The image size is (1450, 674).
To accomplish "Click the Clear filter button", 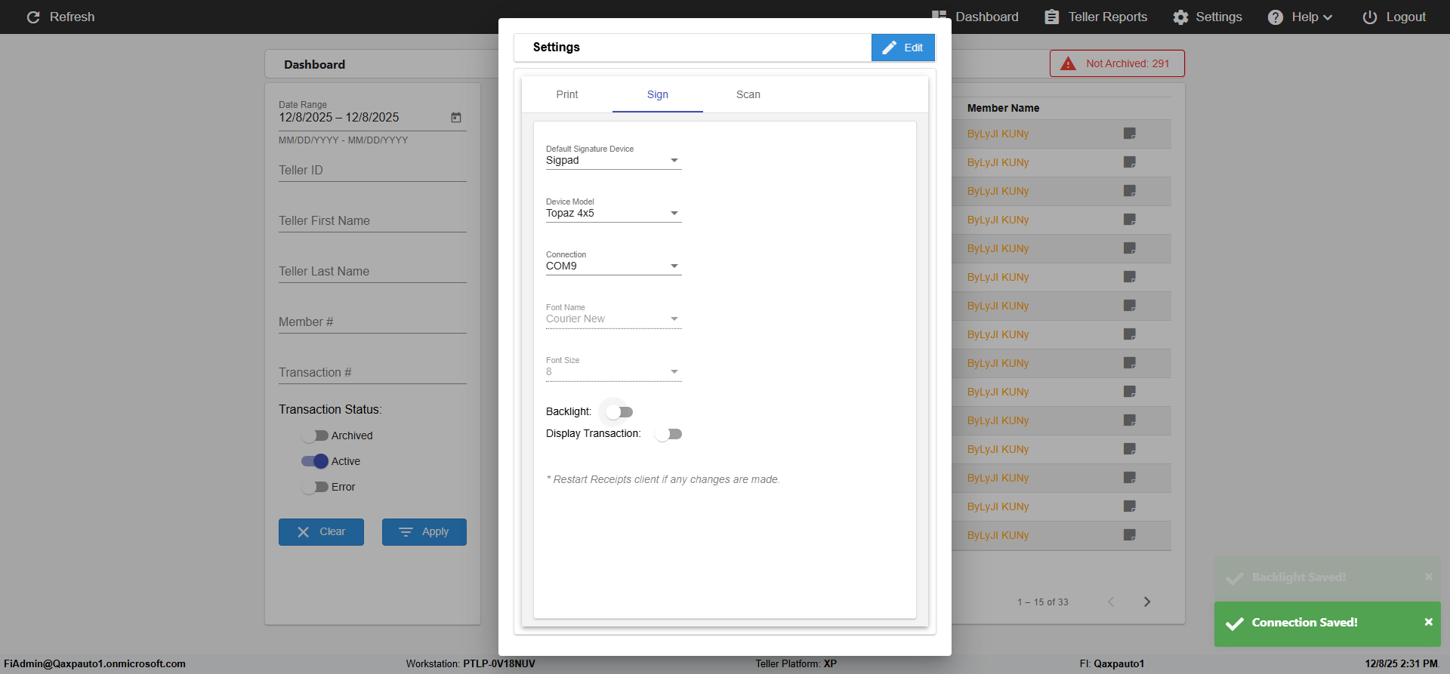I will pos(321,532).
